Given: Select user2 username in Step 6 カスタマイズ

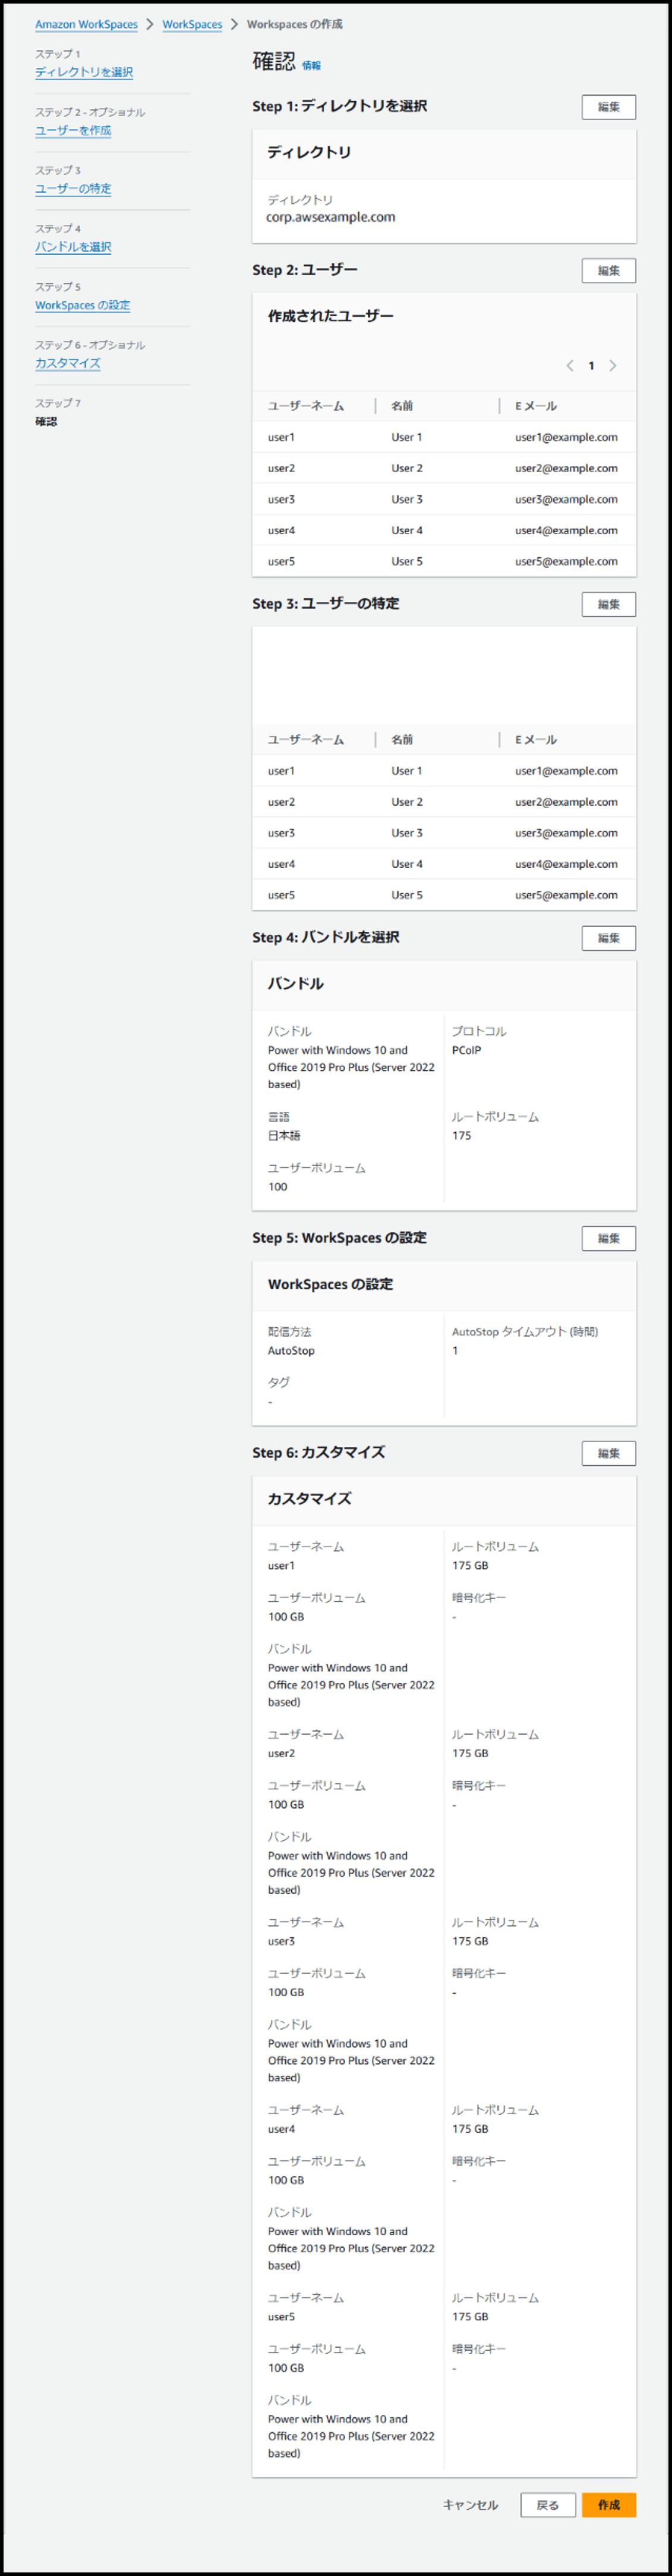Looking at the screenshot, I should point(282,1754).
